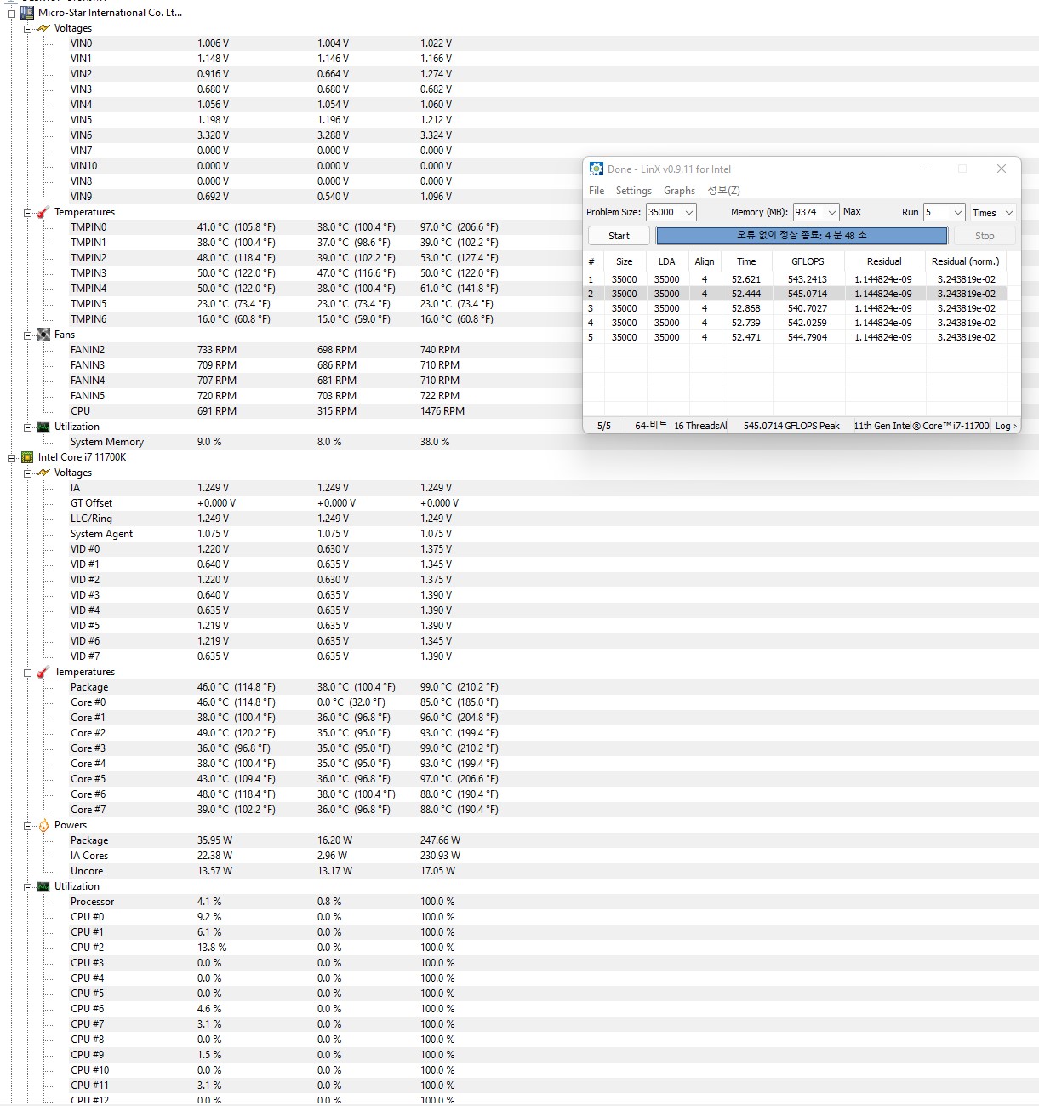Click the motherboard Voltages lightning icon
The height and width of the screenshot is (1106, 1039).
[x=43, y=28]
